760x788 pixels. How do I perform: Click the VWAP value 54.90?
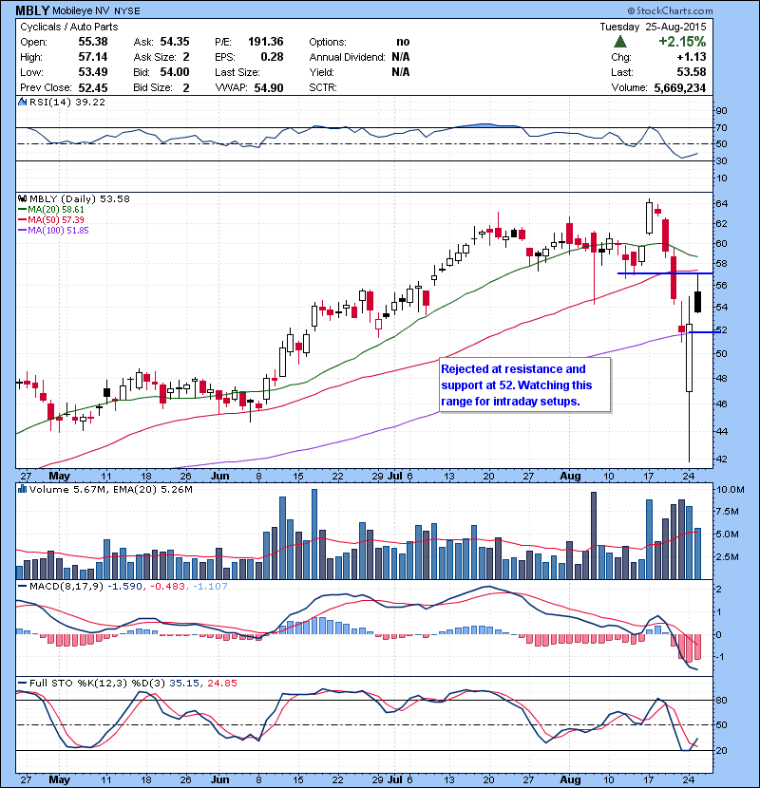(269, 87)
